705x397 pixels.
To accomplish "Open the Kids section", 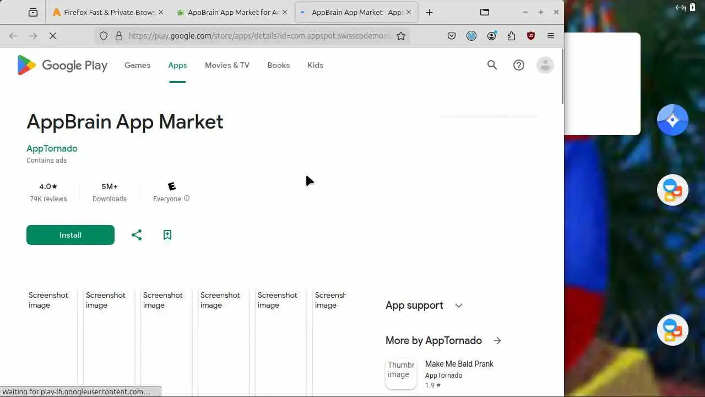I will point(315,65).
